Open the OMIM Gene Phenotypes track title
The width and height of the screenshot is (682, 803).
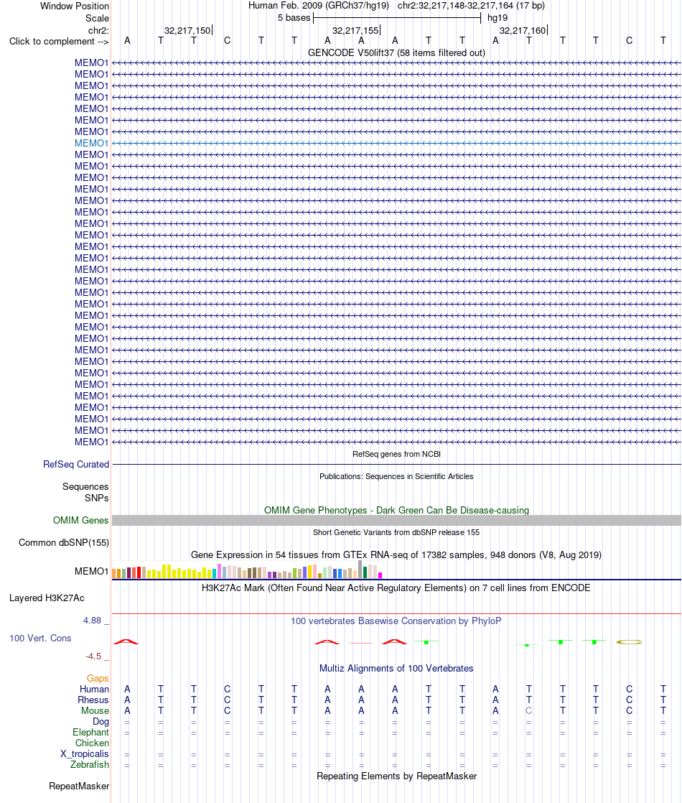point(396,510)
